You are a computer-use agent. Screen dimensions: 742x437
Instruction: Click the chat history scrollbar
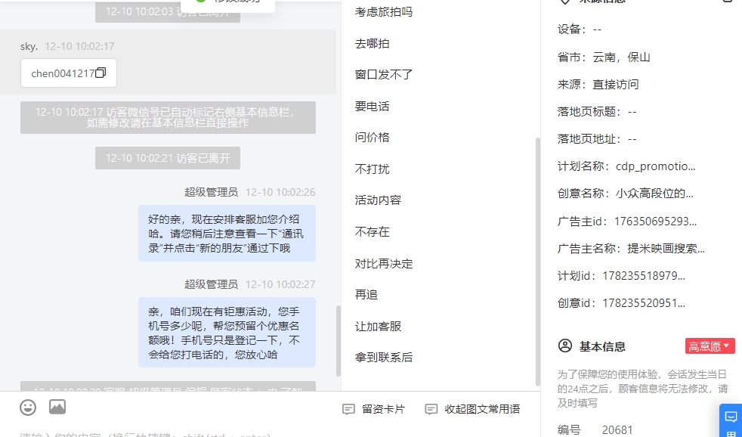tap(339, 341)
